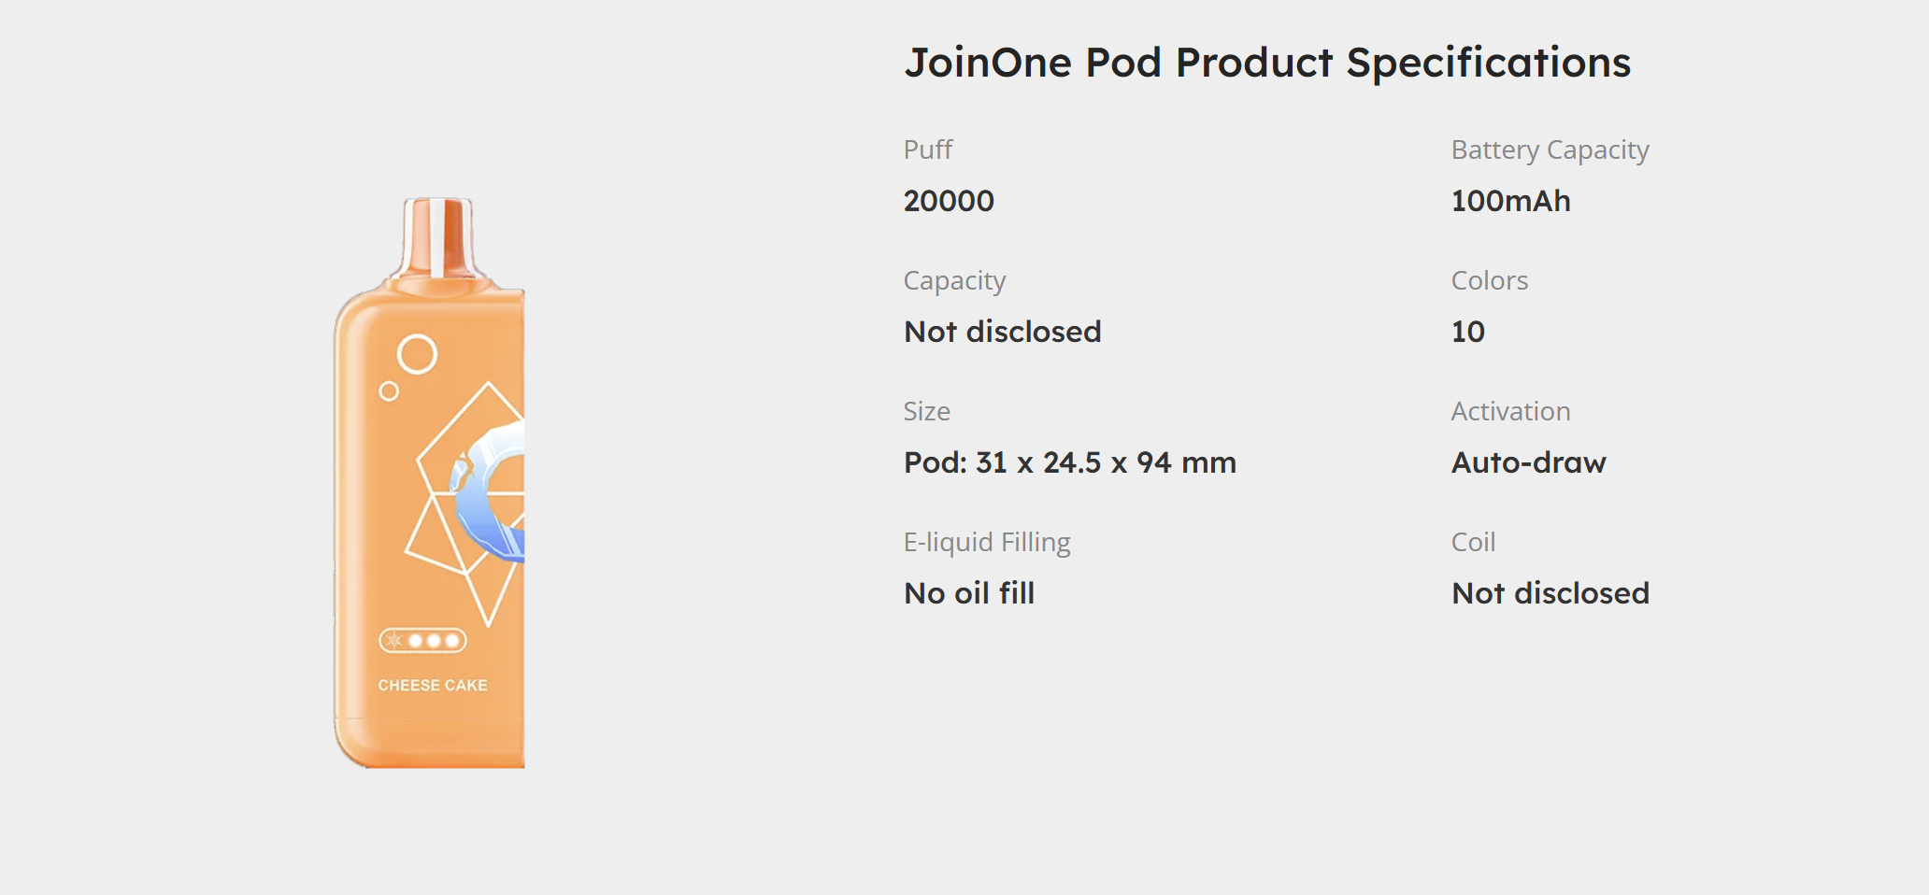Click the Colors label
The image size is (1929, 895).
pyautogui.click(x=1489, y=280)
